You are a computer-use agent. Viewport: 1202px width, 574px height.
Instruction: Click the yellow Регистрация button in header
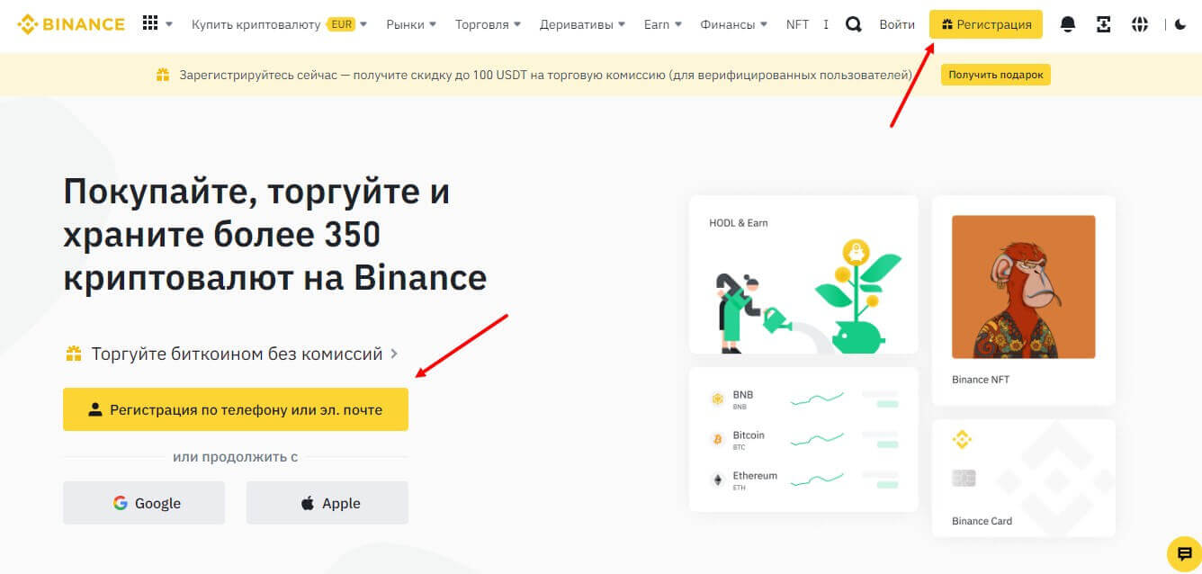985,24
